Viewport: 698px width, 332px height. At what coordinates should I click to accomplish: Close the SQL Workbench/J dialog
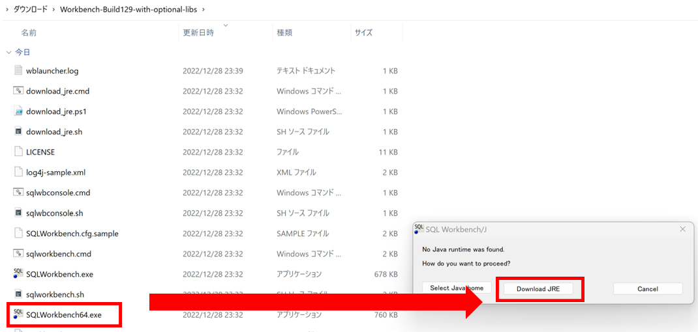click(682, 229)
